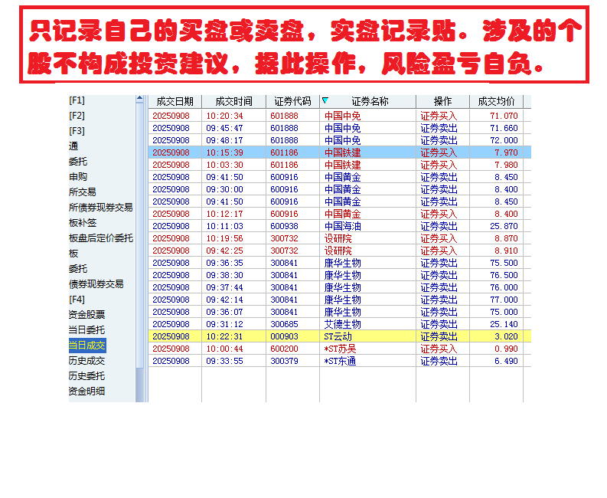Select *ST苏吴 buy row priced 0.990
The height and width of the screenshot is (498, 607).
340,349
